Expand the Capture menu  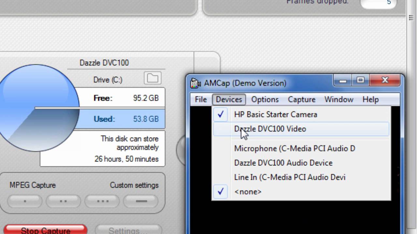[x=301, y=99]
